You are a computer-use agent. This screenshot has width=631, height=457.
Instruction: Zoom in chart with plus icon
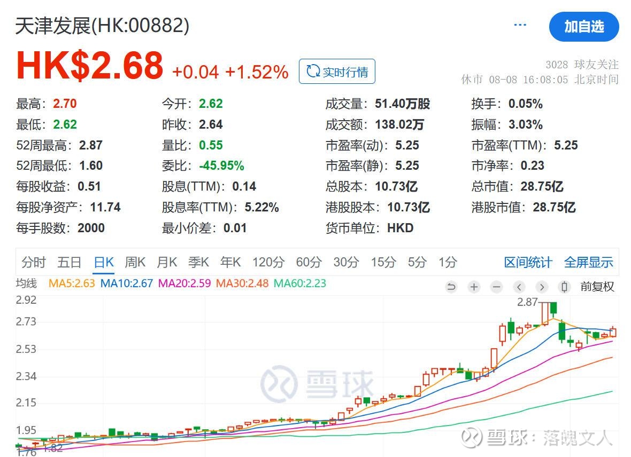474,287
